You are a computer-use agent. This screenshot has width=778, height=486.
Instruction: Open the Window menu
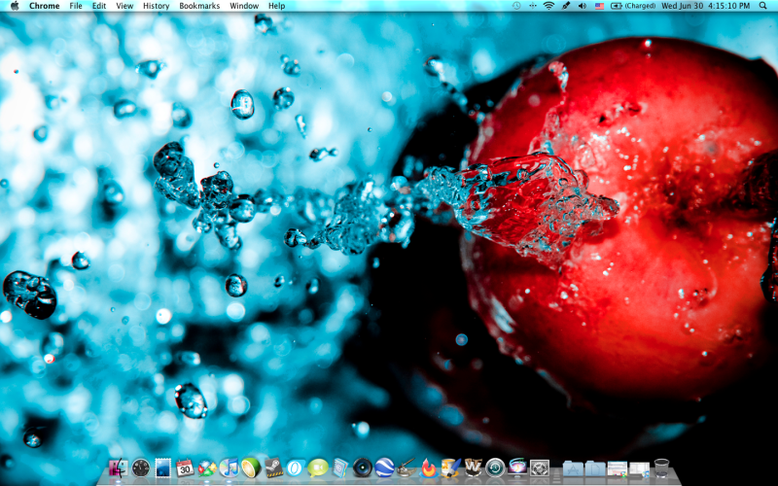pos(244,6)
